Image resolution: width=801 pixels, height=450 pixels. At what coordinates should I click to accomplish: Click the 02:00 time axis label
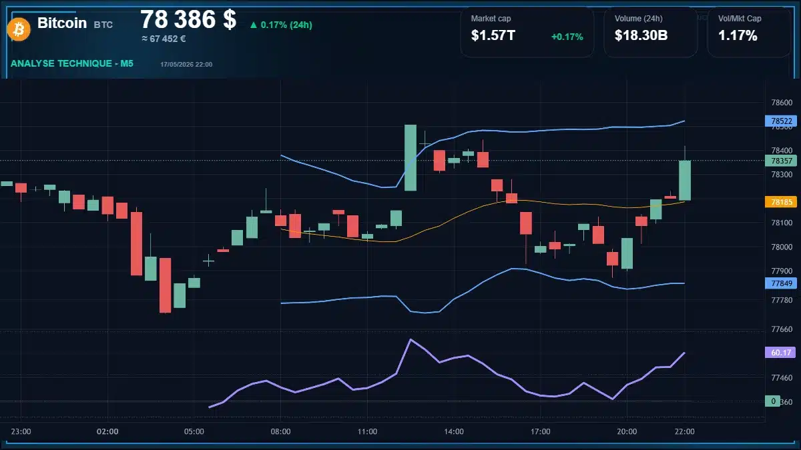107,431
